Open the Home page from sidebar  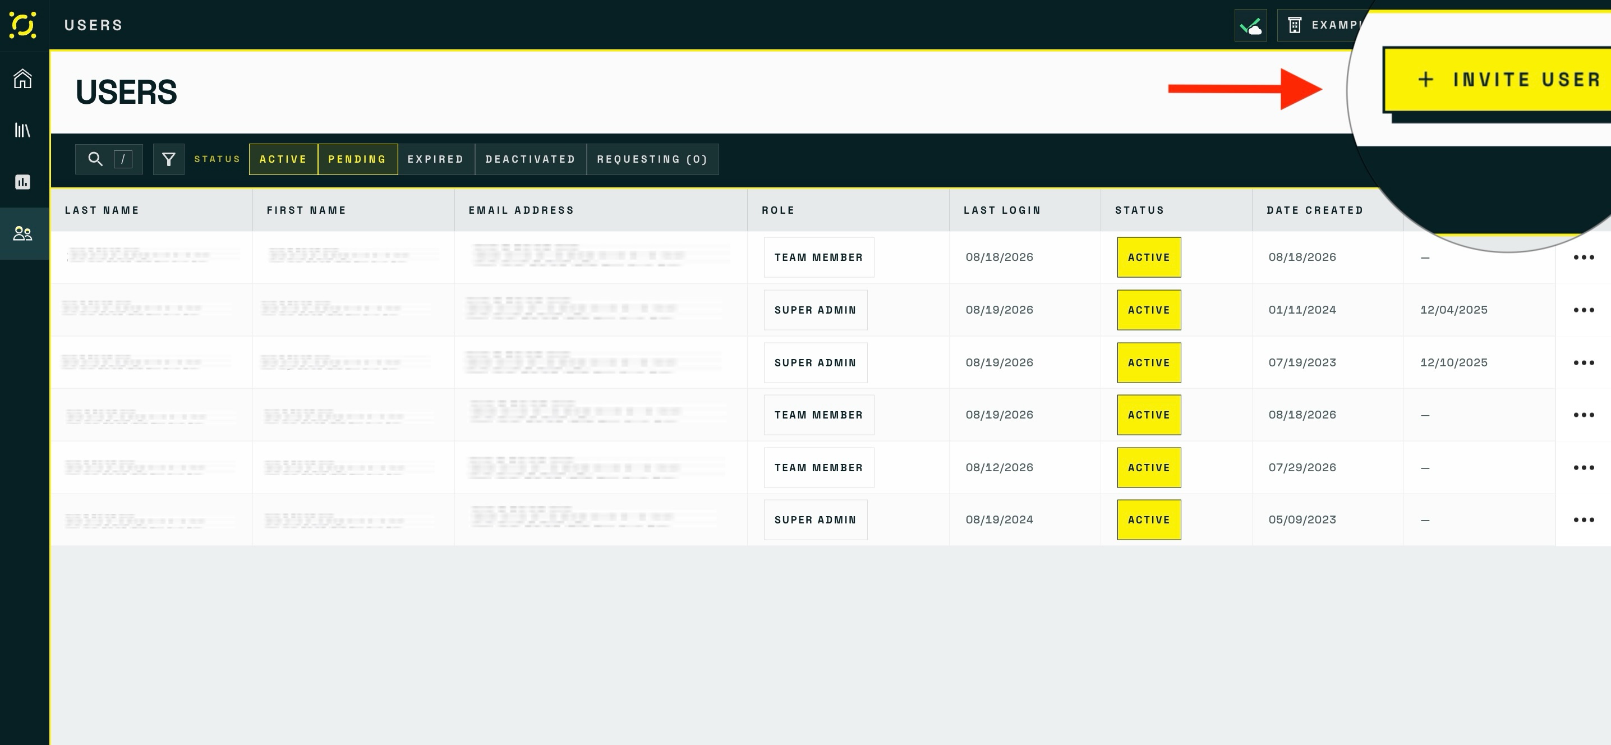tap(23, 79)
